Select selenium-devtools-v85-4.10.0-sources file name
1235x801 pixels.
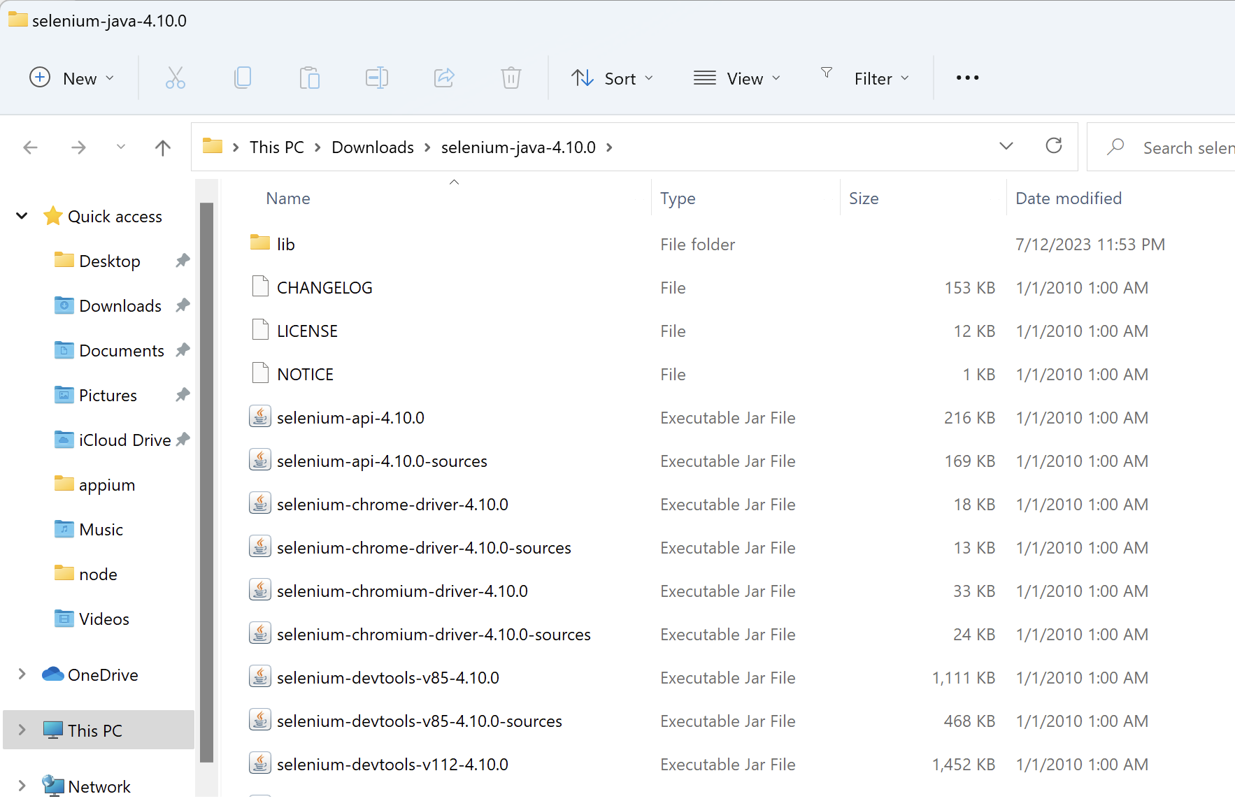point(420,721)
